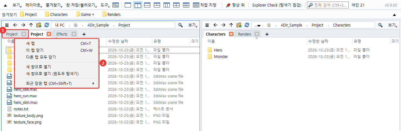Switch to the Renders tab
The height and width of the screenshot is (131, 401).
point(245,34)
